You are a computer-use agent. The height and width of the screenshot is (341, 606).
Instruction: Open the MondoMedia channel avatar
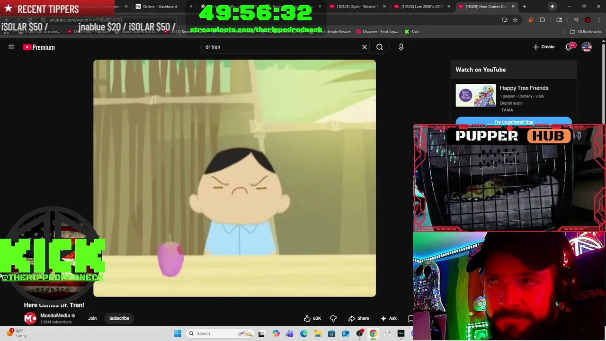pyautogui.click(x=30, y=318)
